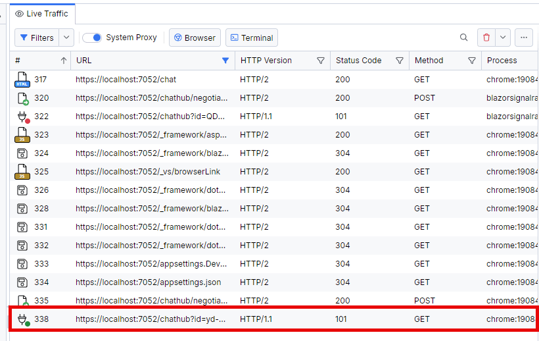This screenshot has width=539, height=341.
Task: Expand the Filters dropdown arrow
Action: pos(66,38)
